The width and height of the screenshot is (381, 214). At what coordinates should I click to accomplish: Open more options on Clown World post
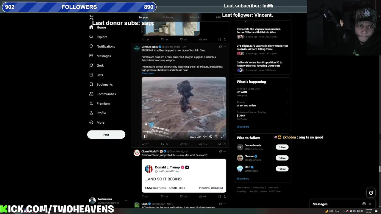[x=225, y=151]
